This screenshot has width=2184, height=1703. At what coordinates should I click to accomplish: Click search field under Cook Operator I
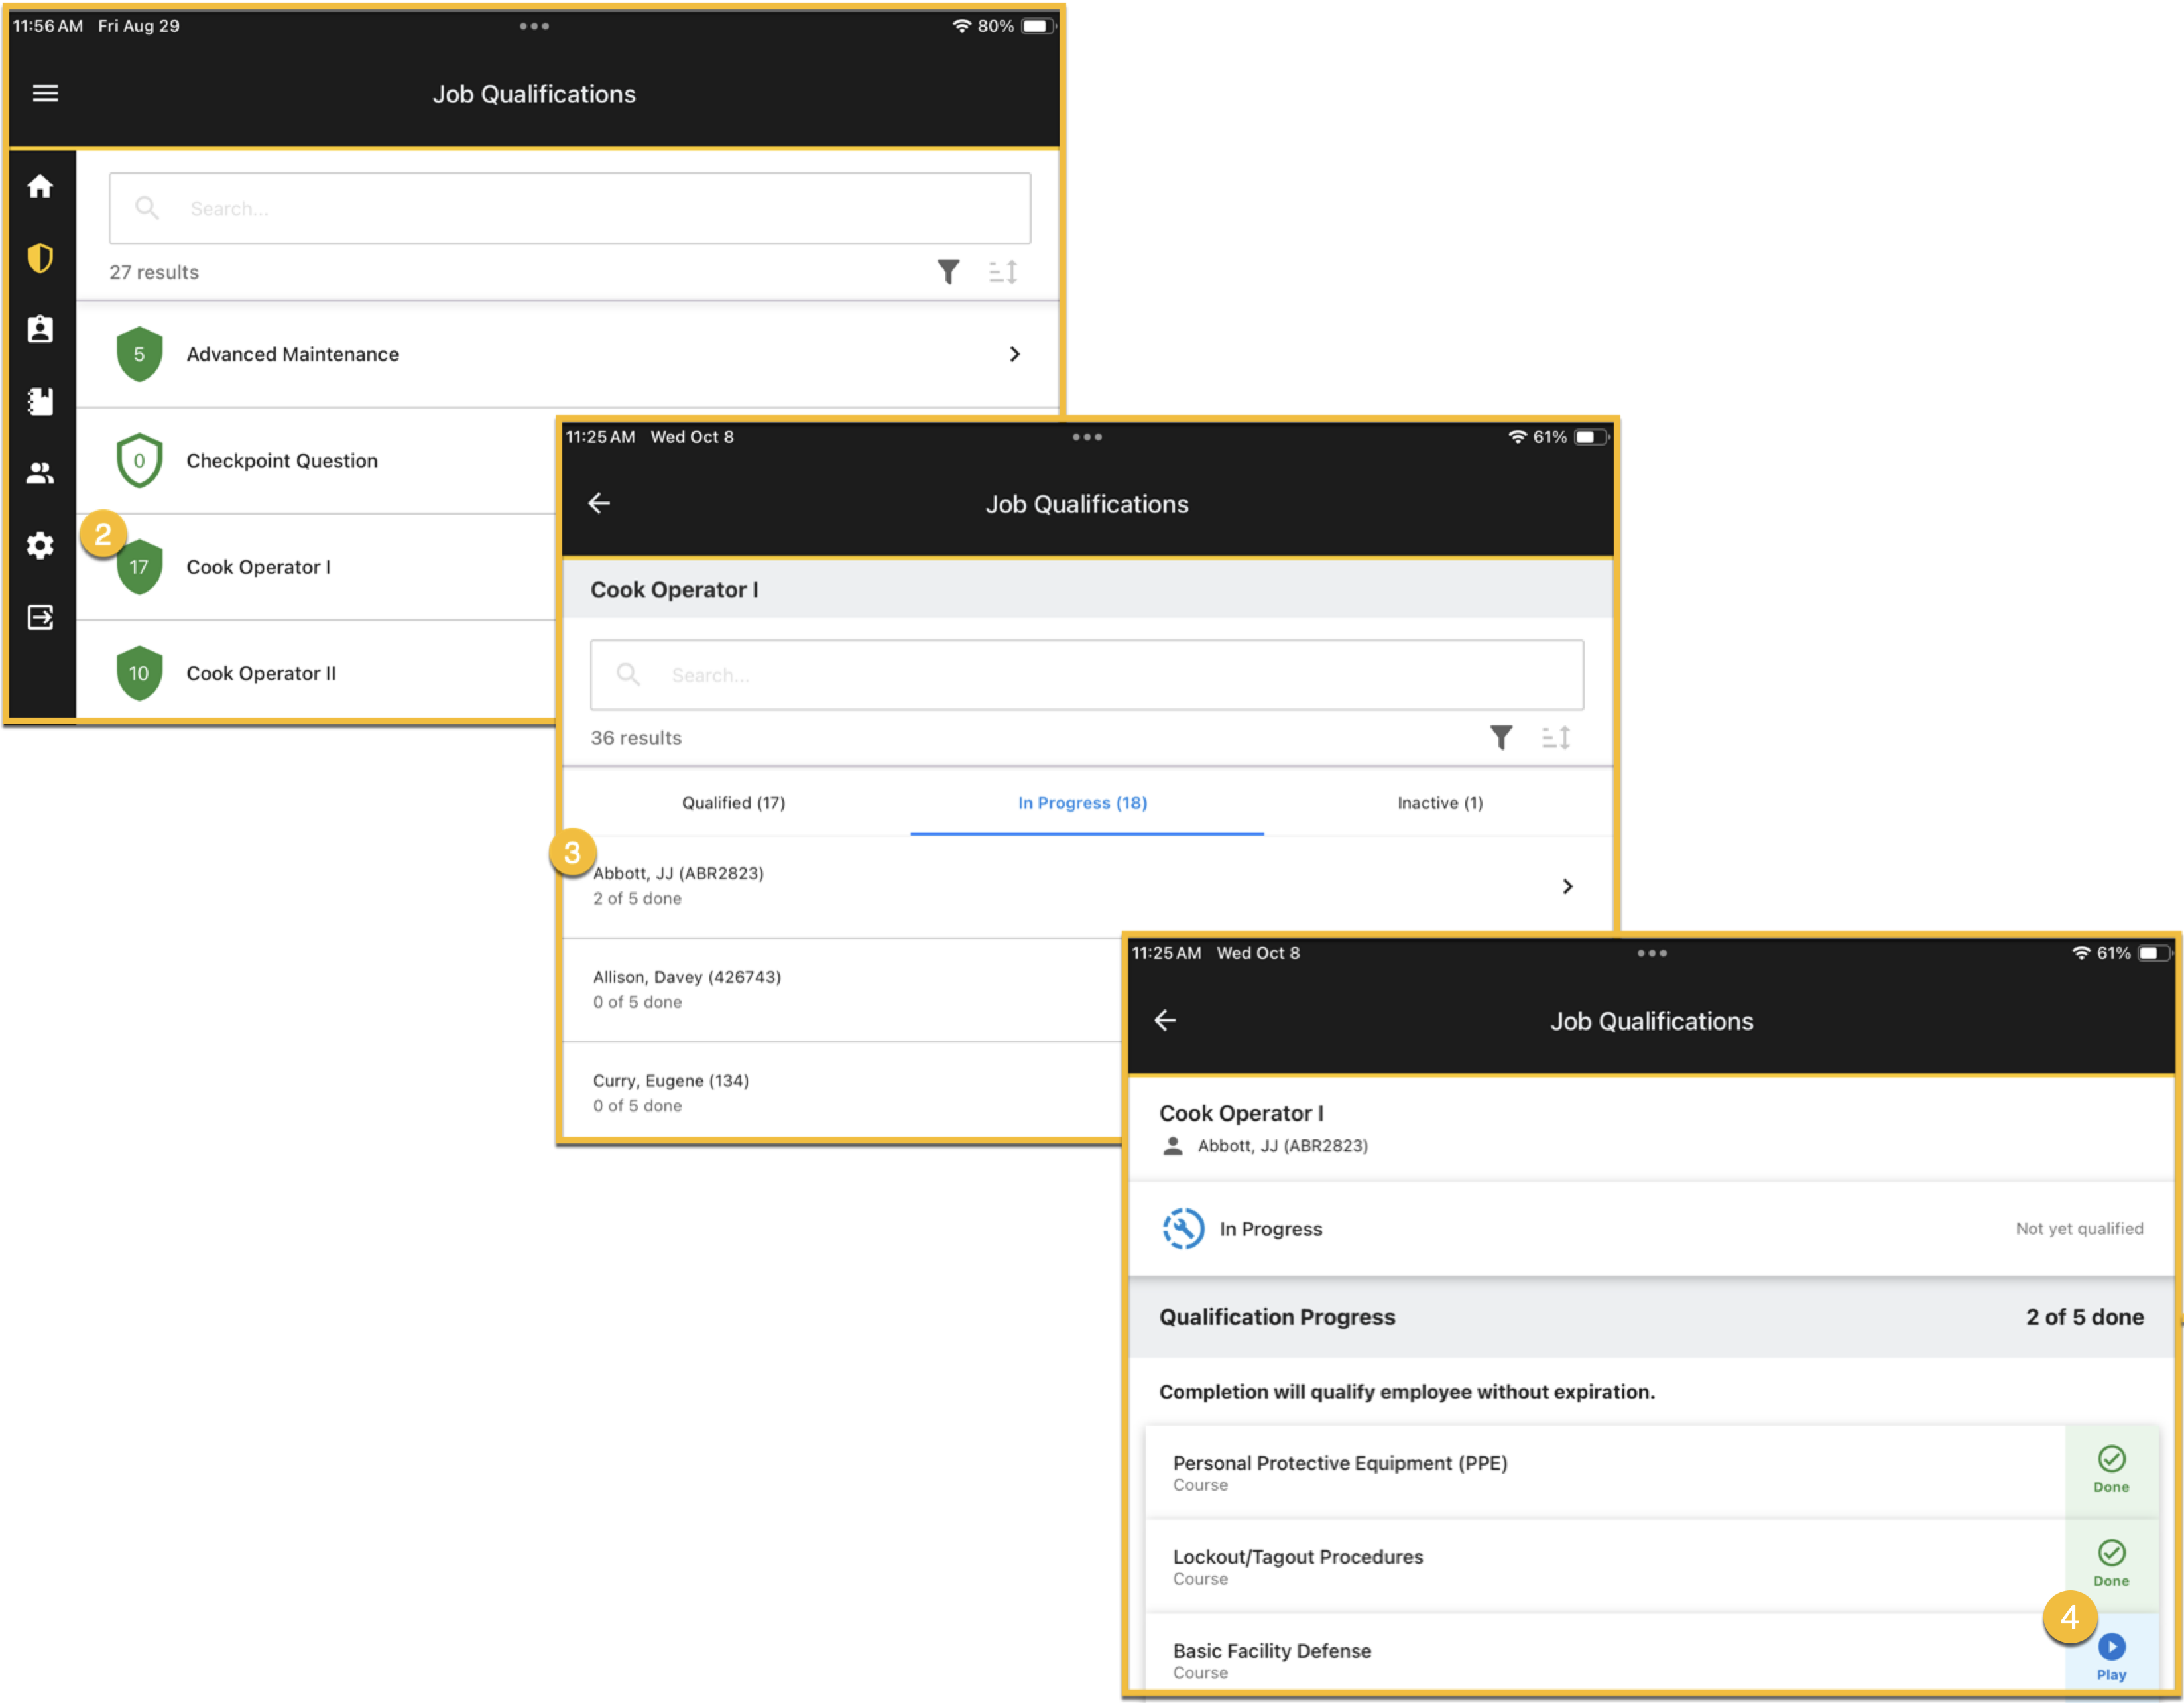[1087, 675]
